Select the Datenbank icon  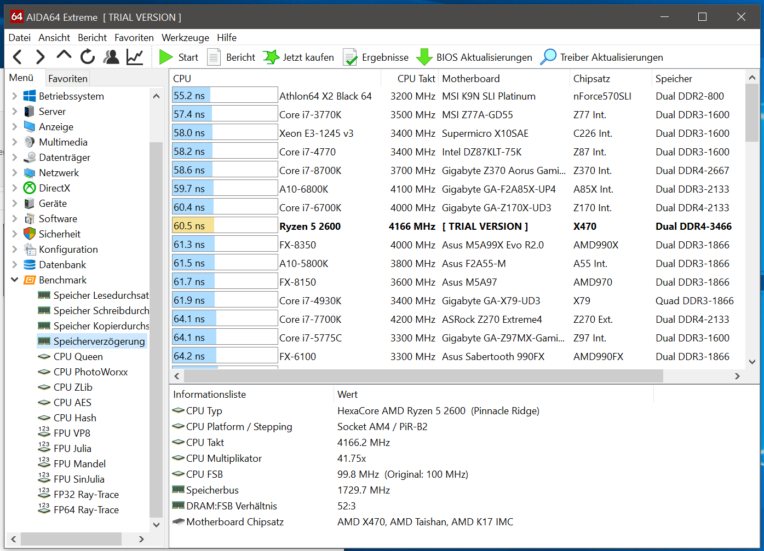[30, 264]
